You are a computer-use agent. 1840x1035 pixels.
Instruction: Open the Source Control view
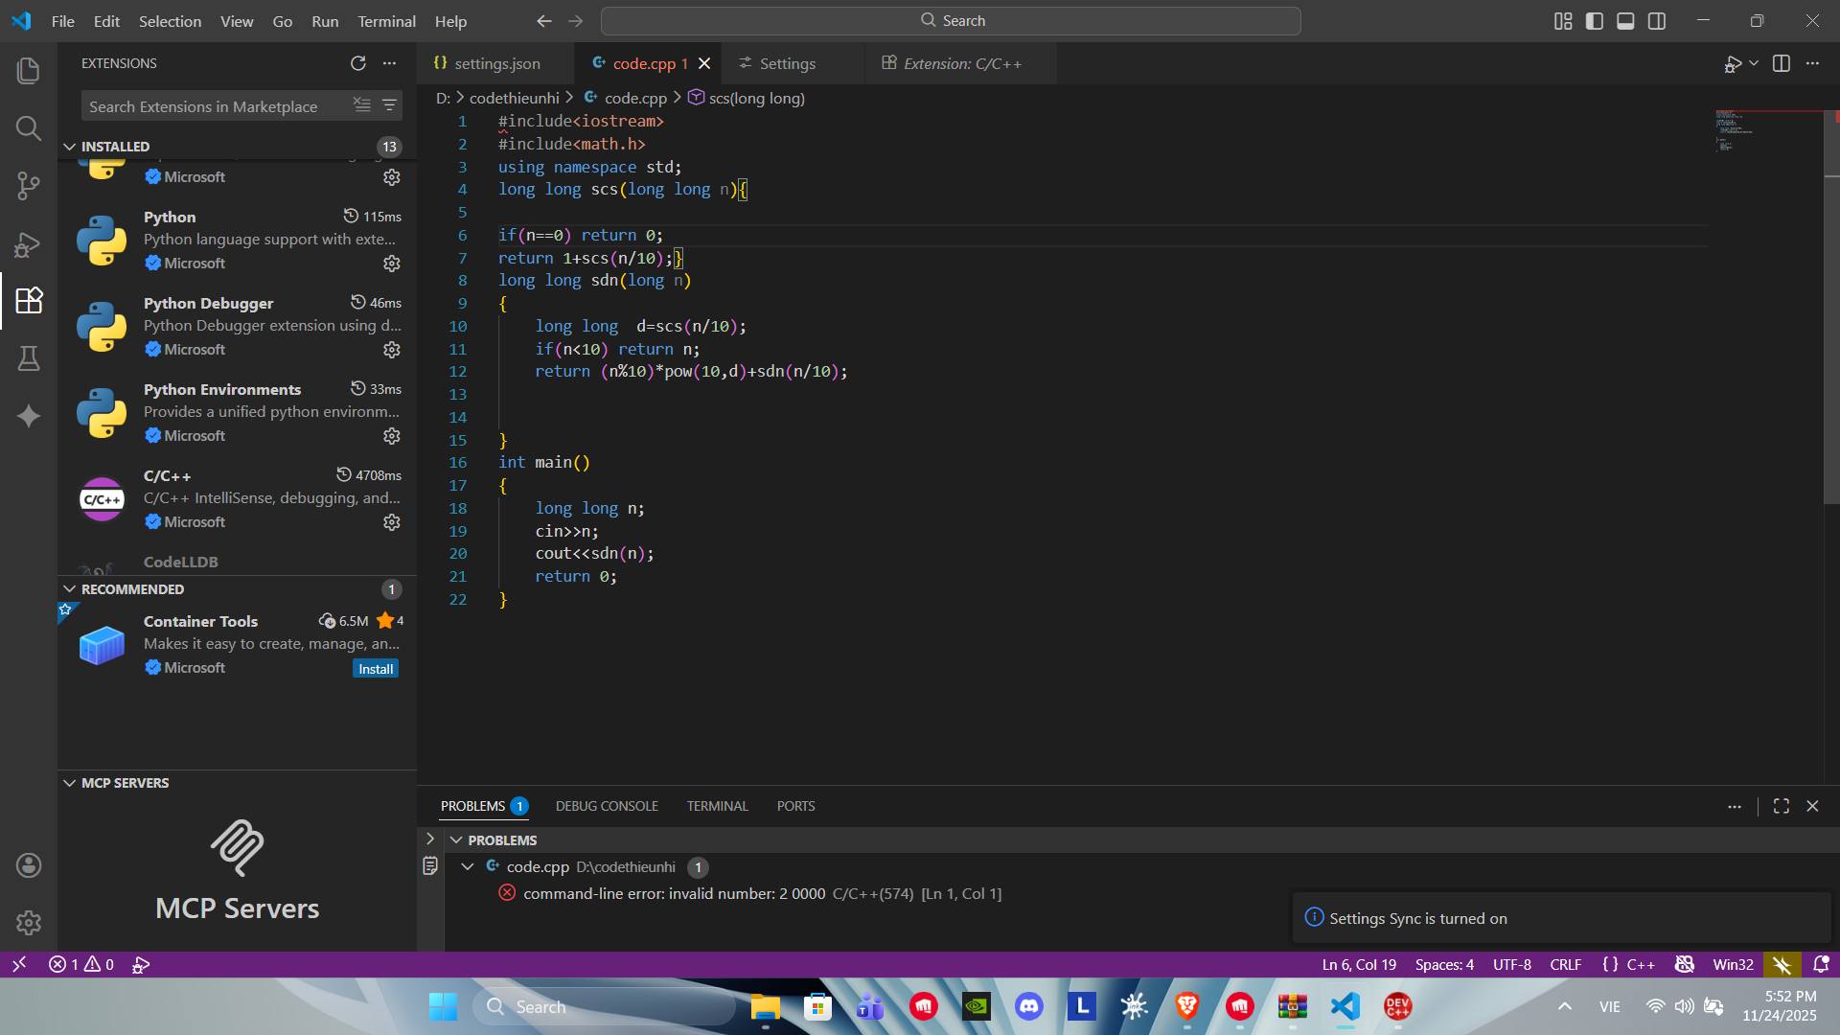(x=29, y=186)
